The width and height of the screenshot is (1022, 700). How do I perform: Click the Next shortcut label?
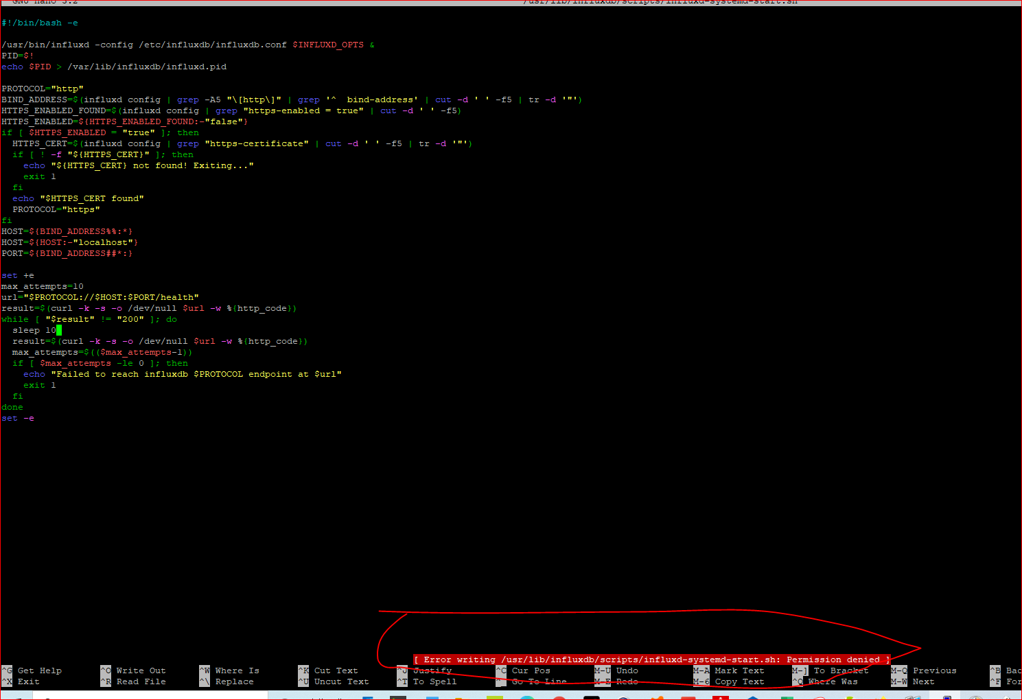923,681
